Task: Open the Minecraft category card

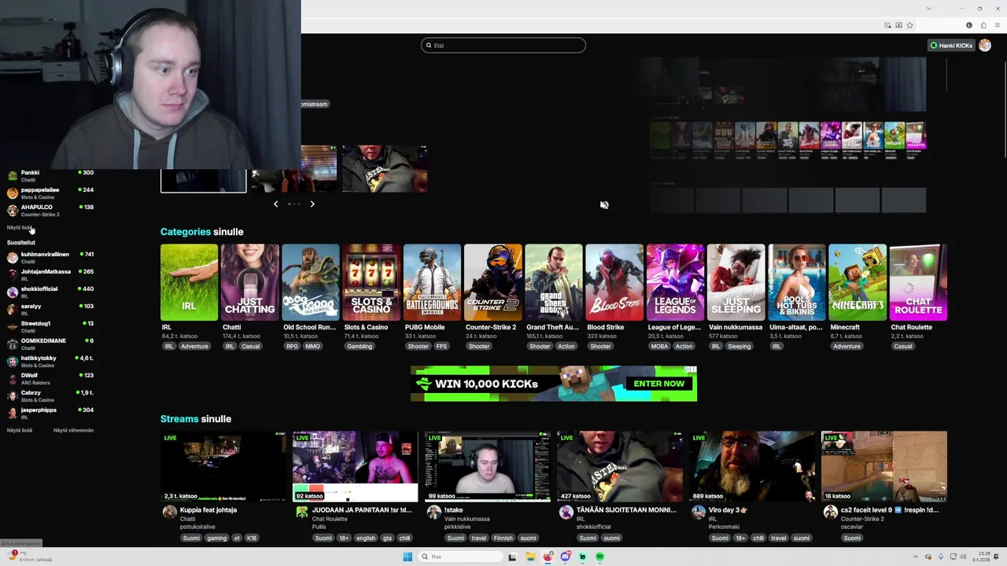Action: [858, 282]
